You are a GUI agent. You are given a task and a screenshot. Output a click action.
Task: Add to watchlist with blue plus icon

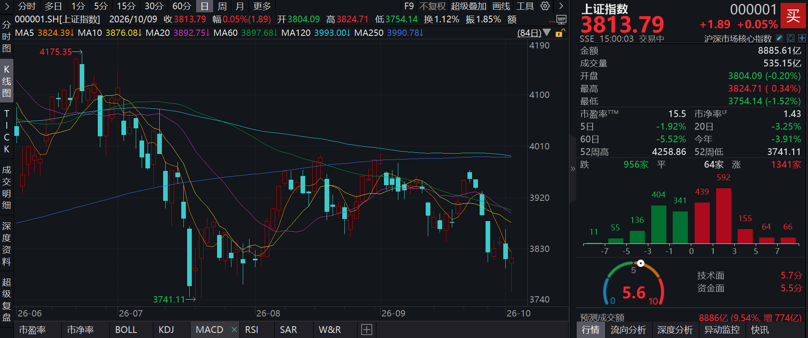(x=802, y=38)
